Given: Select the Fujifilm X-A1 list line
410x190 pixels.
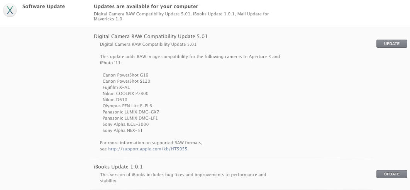Looking at the screenshot, I should coord(116,87).
